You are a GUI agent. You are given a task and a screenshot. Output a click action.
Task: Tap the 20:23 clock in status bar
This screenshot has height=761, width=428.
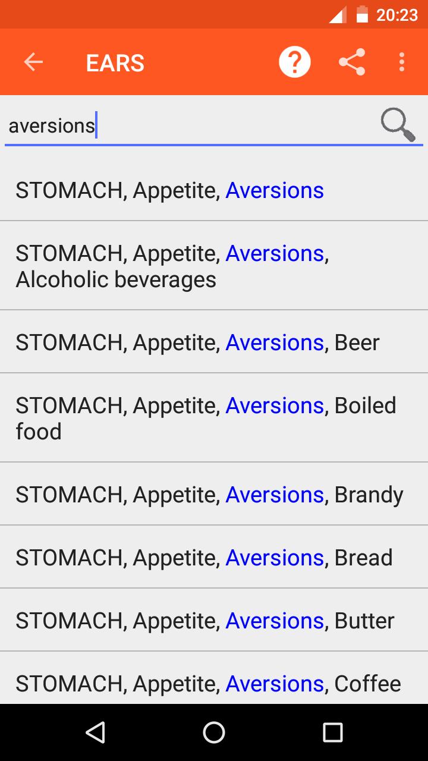397,14
